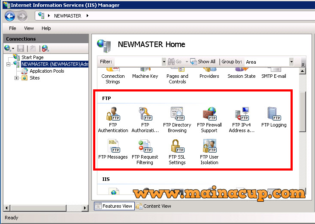Expand dropdown next to new connection icon
The height and width of the screenshot is (224, 315).
pyautogui.click(x=13, y=48)
